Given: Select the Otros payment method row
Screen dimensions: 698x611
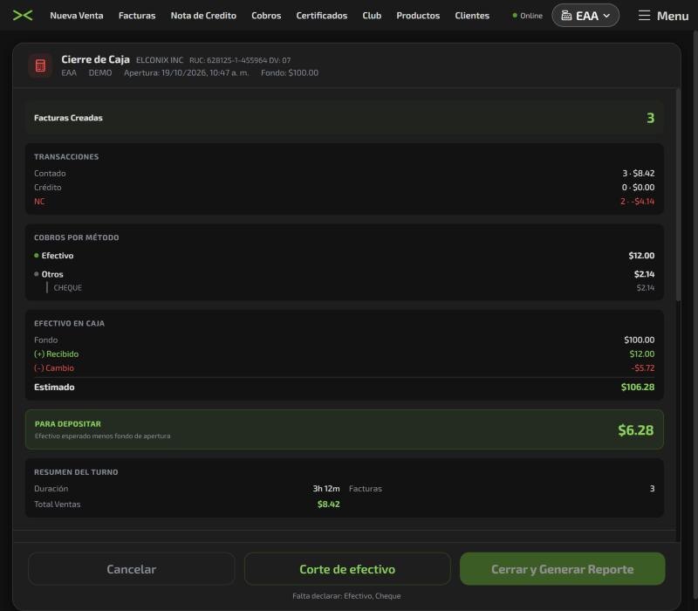Looking at the screenshot, I should click(344, 274).
